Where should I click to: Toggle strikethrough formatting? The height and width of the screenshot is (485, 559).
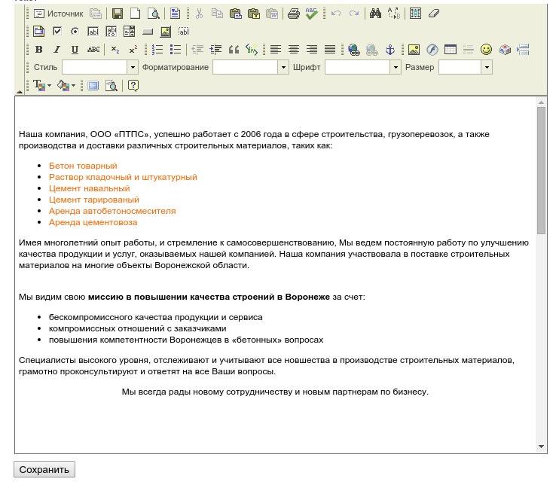pos(93,50)
